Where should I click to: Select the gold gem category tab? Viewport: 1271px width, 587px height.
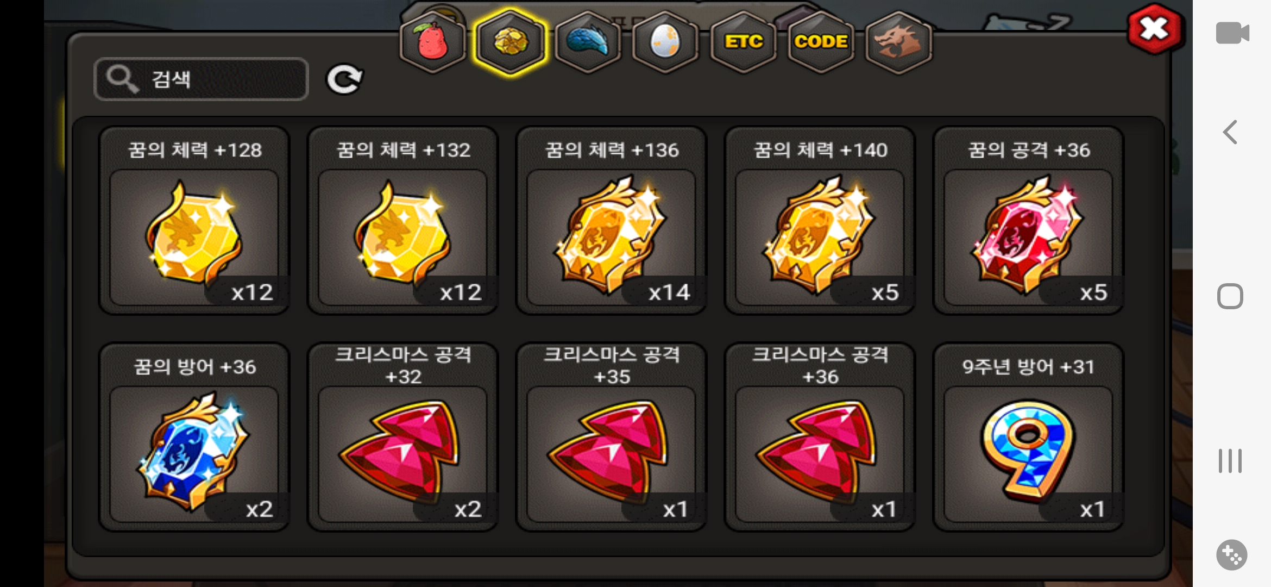[x=510, y=42]
